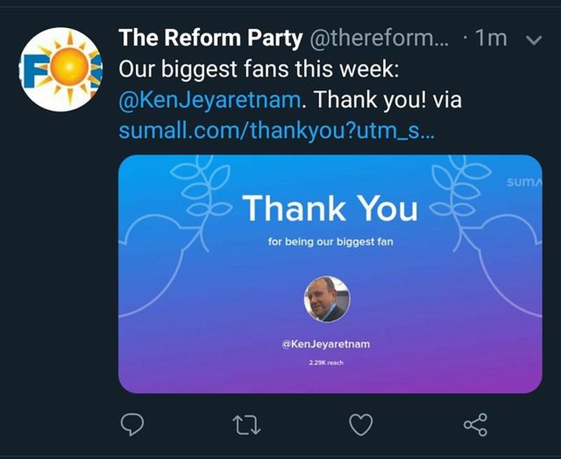Screen dimensions: 561x459
Task: Click the SumAll logo in card corner
Action: click(524, 182)
